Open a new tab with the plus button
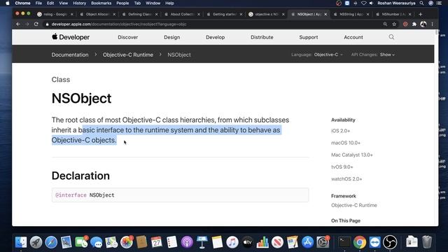The height and width of the screenshot is (252, 448). 420,14
